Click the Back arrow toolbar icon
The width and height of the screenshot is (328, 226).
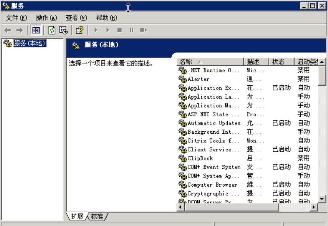[8, 30]
